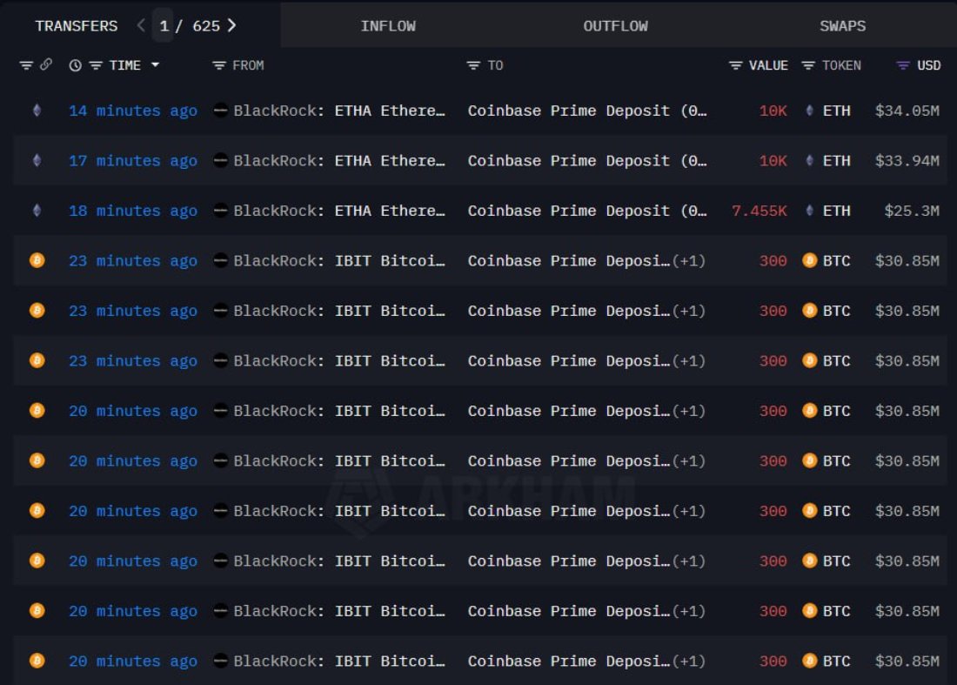The image size is (957, 685).
Task: Select the $34.05M USD amount
Action: point(907,111)
